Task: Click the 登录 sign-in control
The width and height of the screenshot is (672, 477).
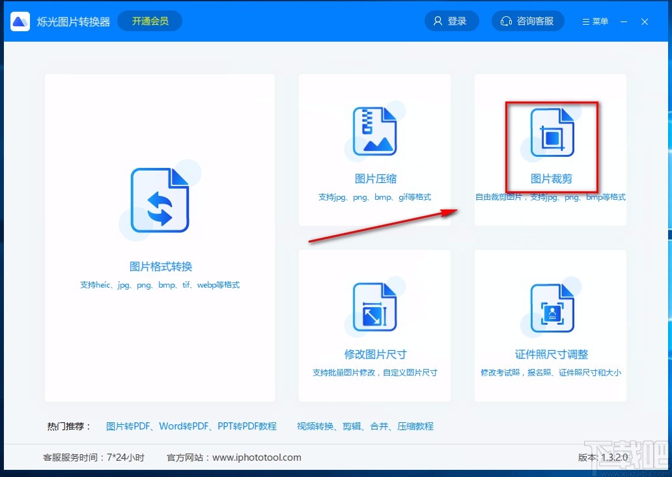Action: click(452, 20)
